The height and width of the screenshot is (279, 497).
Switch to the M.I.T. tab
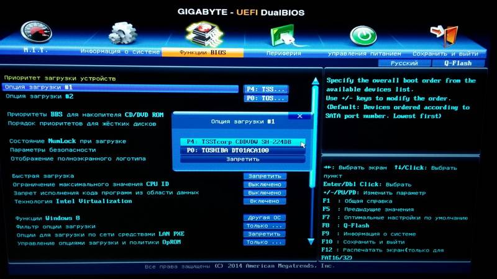(x=35, y=50)
